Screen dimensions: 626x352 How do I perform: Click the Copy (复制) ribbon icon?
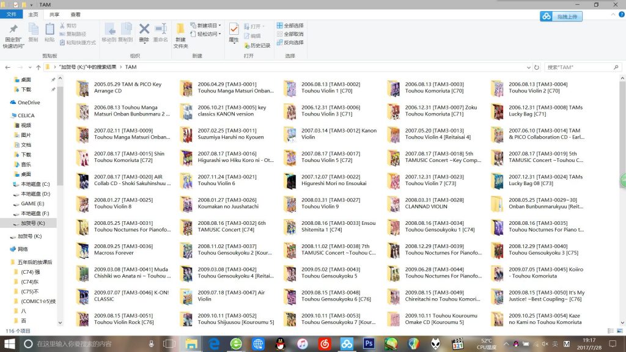(33, 32)
